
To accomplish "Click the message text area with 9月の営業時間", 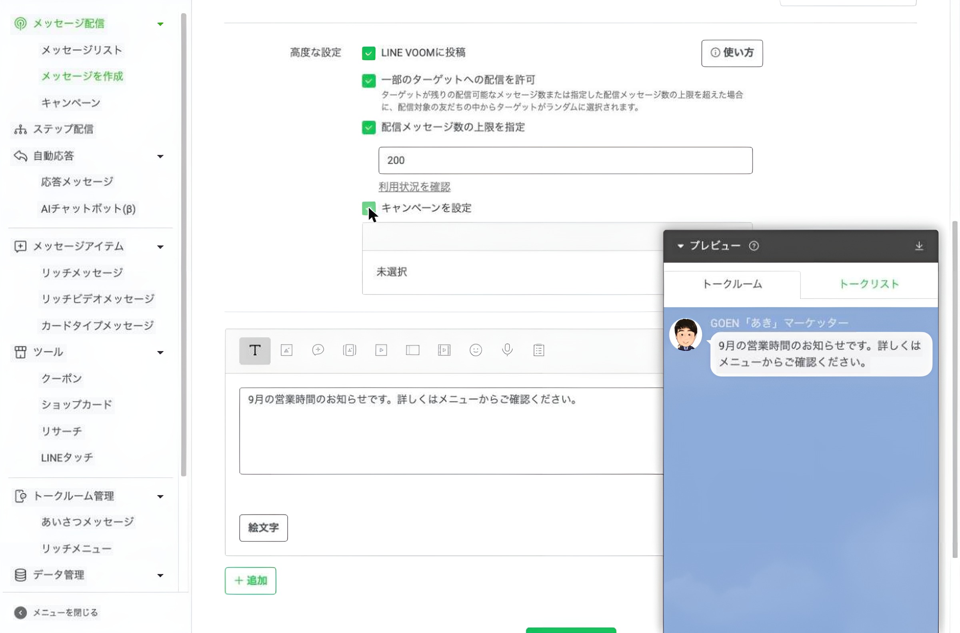I will pyautogui.click(x=451, y=431).
